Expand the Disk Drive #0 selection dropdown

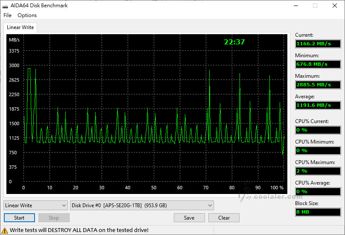coord(142,205)
